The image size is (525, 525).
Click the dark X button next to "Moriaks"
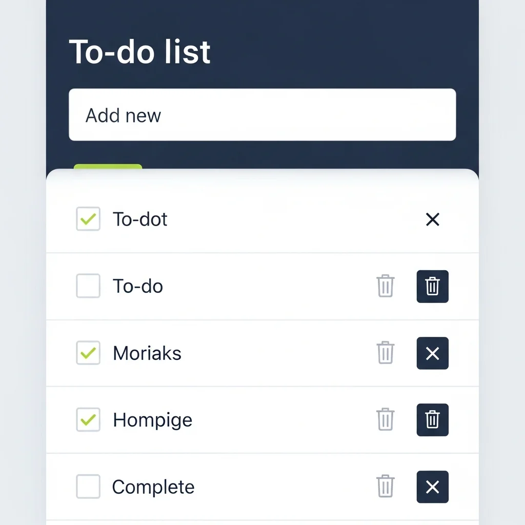[x=432, y=353]
